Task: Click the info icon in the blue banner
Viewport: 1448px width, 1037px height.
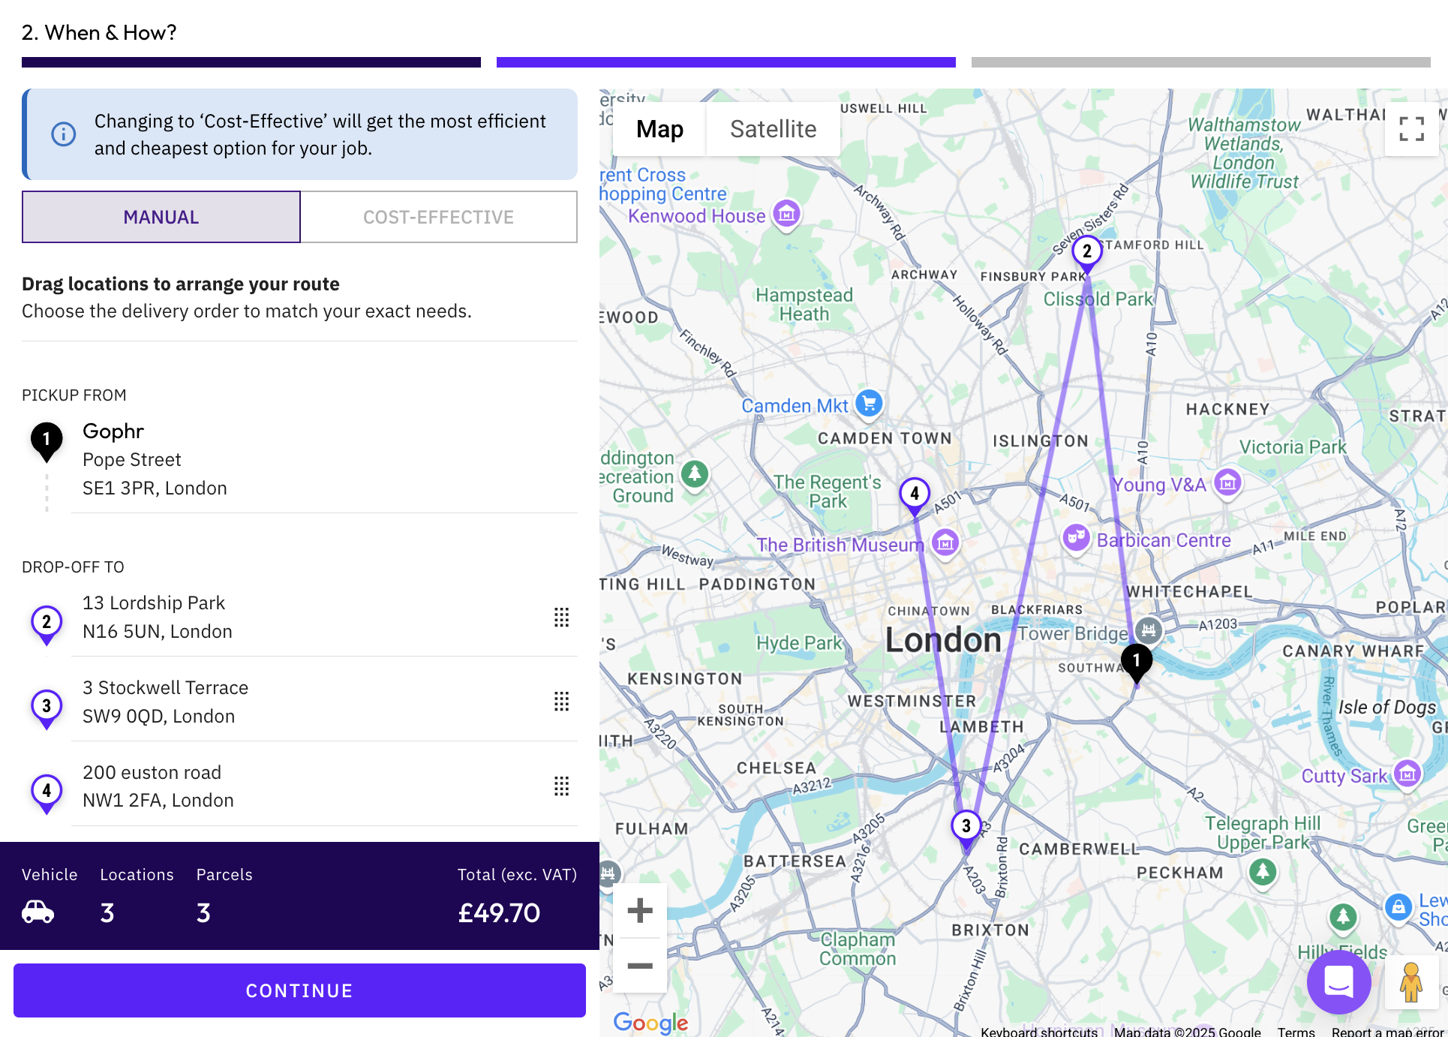Action: pyautogui.click(x=63, y=134)
